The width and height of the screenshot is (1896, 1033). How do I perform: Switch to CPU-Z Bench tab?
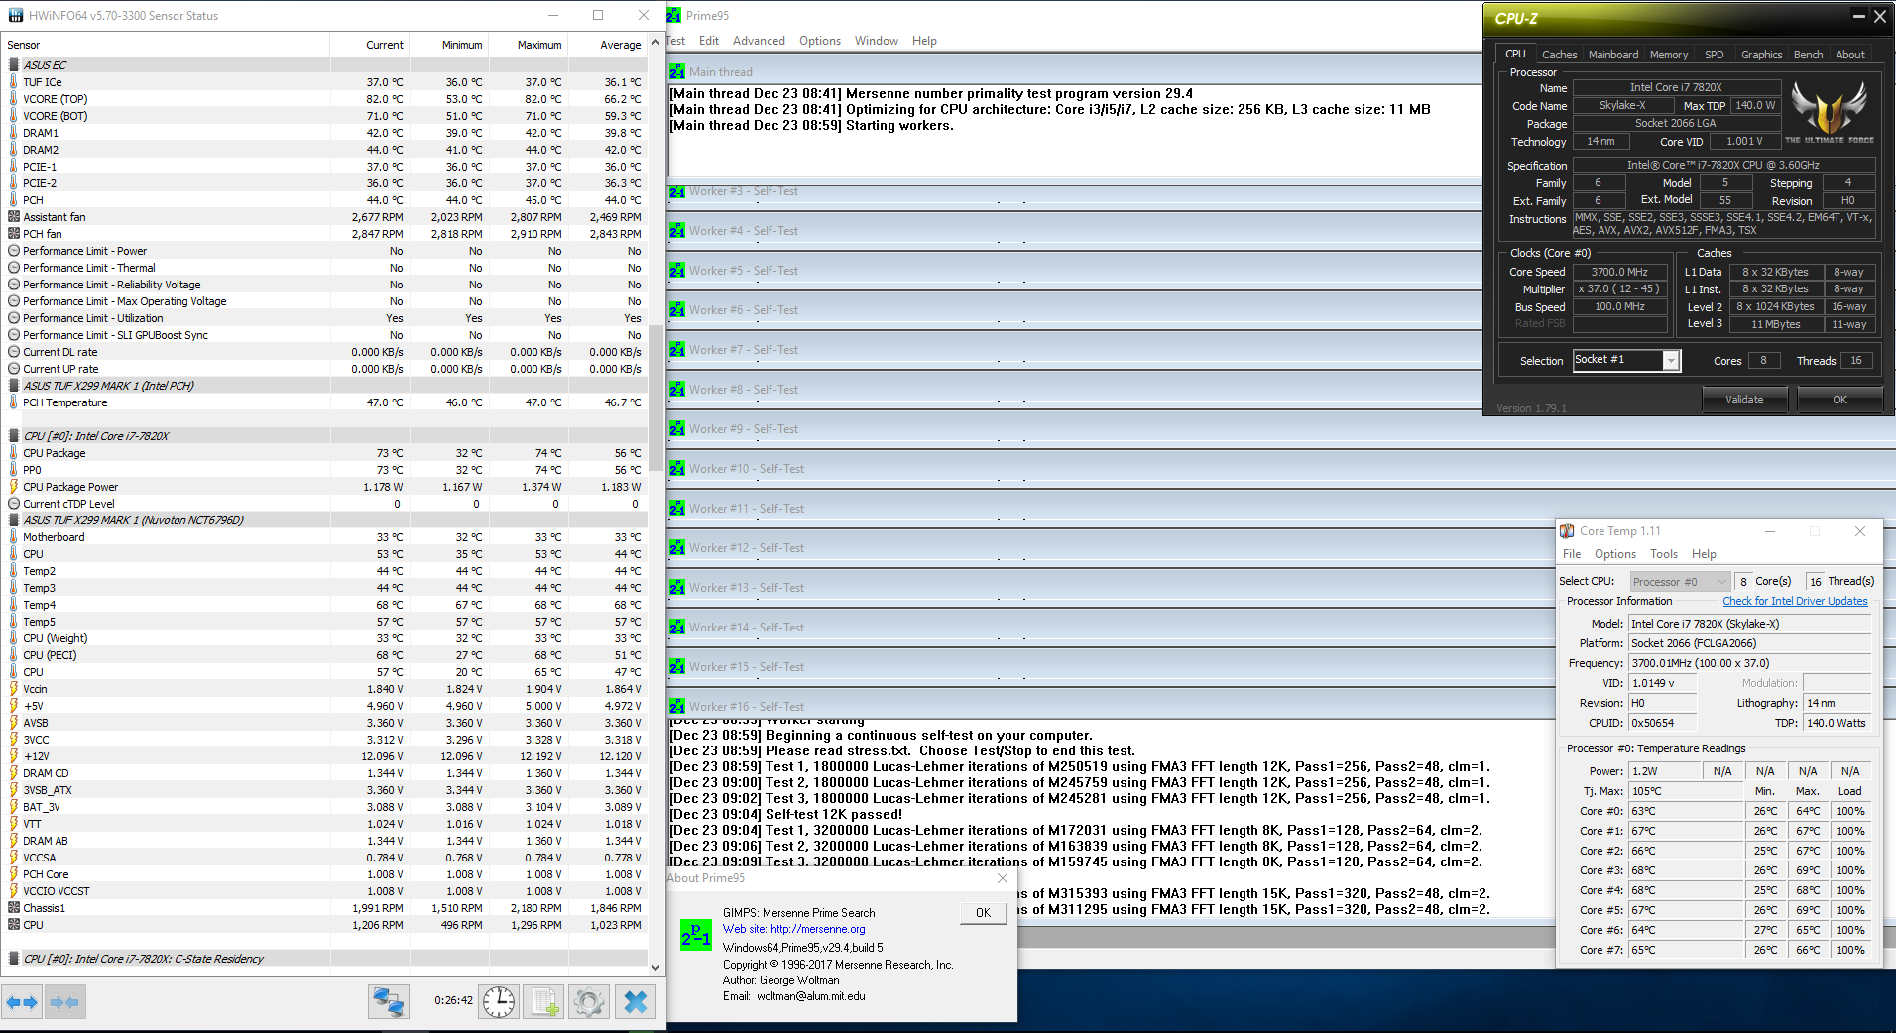[x=1809, y=55]
